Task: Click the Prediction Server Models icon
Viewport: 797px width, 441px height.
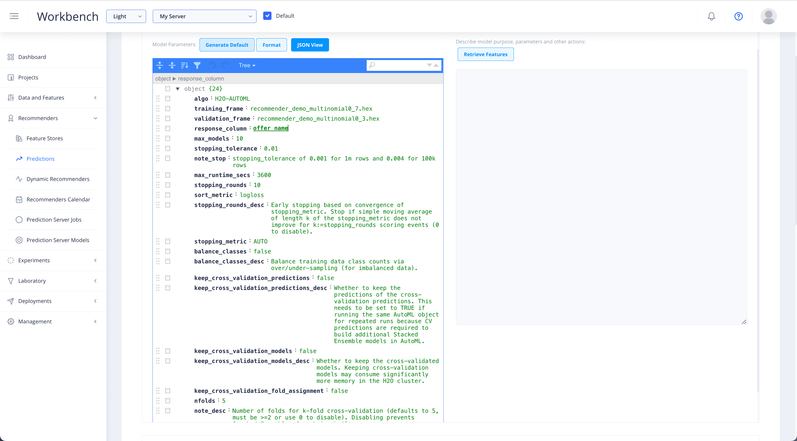Action: pyautogui.click(x=19, y=240)
